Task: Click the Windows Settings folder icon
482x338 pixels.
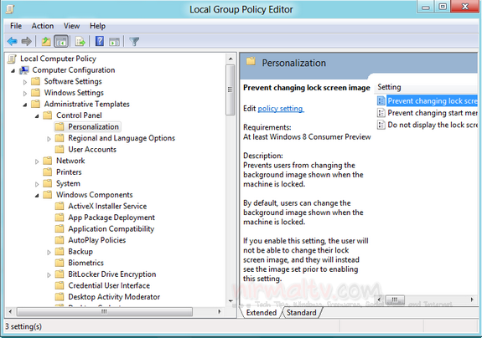Action: pos(36,93)
